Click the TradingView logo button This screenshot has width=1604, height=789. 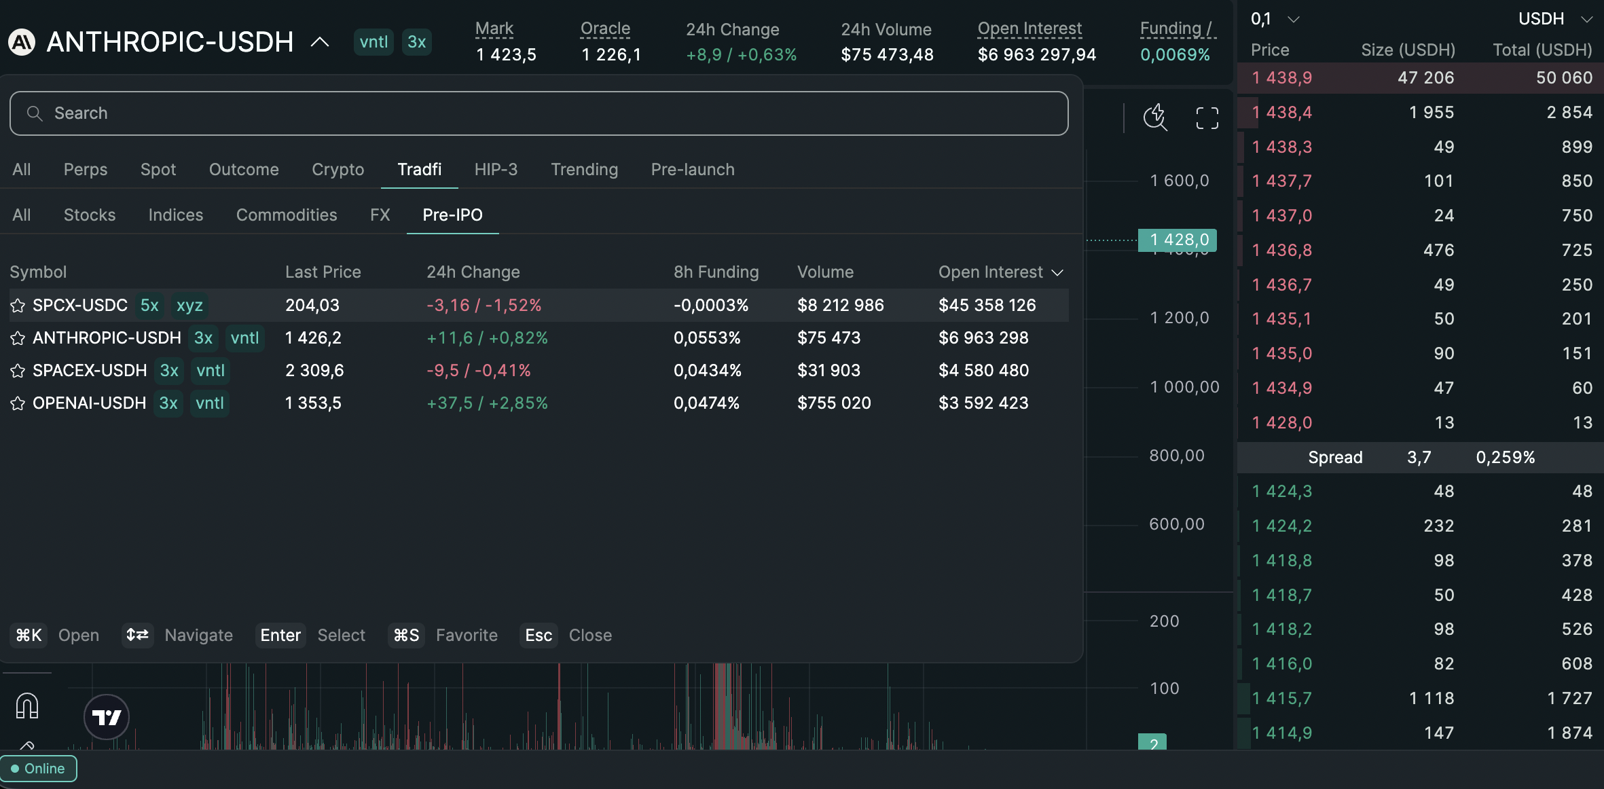tap(107, 716)
